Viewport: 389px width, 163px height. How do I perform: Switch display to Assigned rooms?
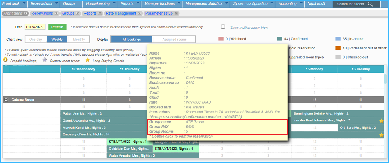coord(173,40)
